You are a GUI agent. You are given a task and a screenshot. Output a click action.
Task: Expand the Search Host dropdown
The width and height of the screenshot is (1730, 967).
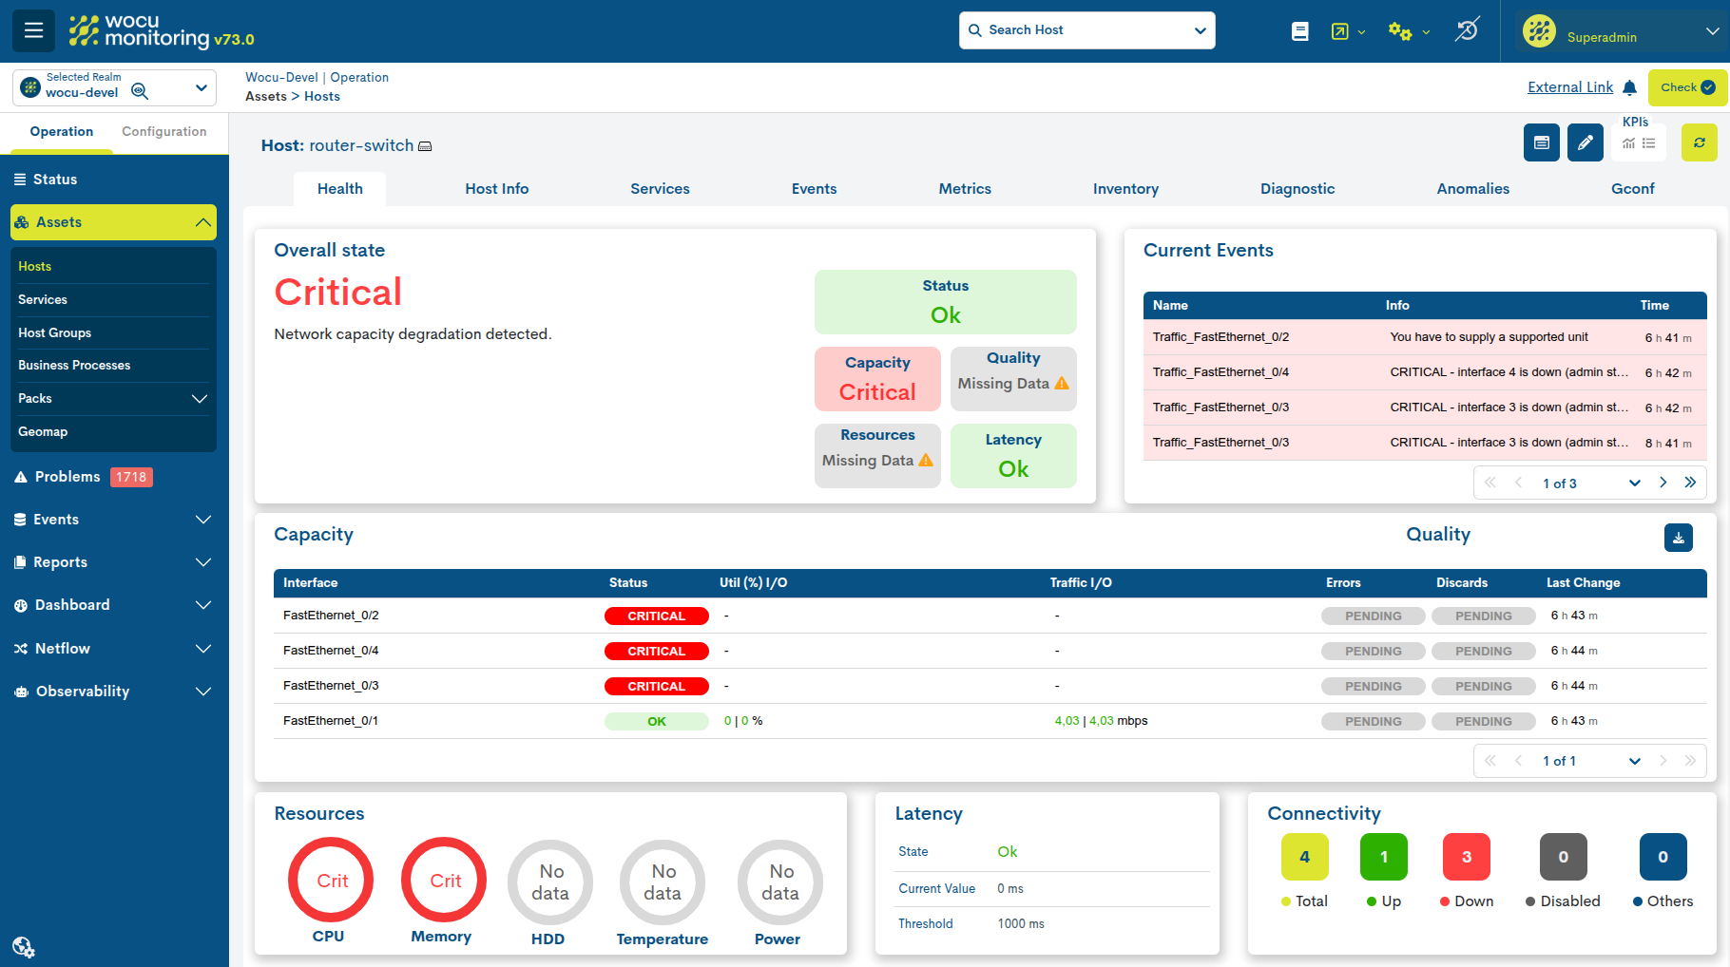pyautogui.click(x=1201, y=30)
